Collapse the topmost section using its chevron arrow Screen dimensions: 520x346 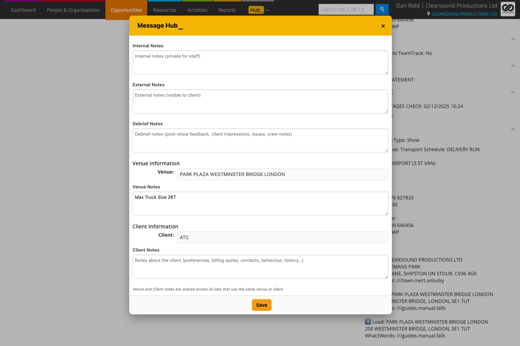click(x=513, y=39)
